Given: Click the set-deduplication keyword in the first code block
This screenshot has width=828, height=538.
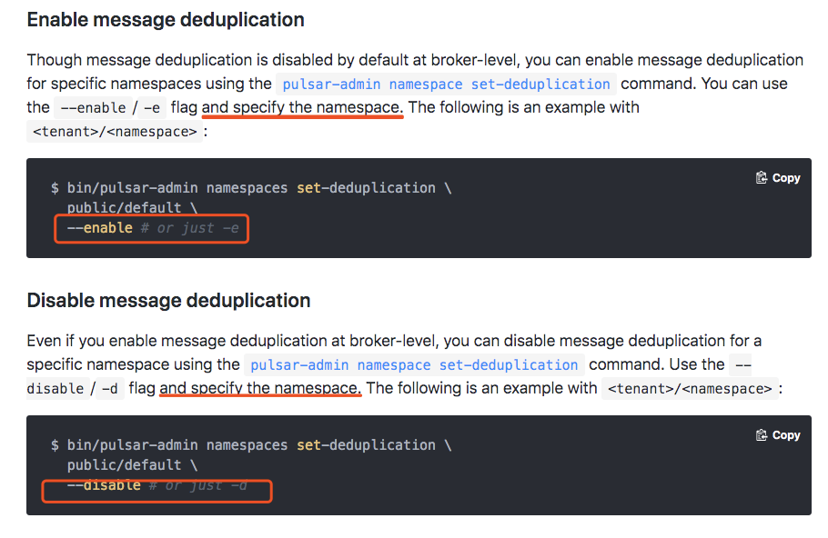Looking at the screenshot, I should click(366, 188).
